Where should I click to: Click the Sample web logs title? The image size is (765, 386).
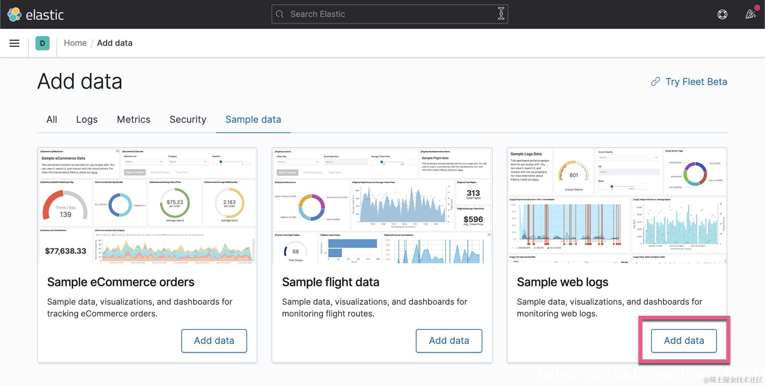(563, 282)
